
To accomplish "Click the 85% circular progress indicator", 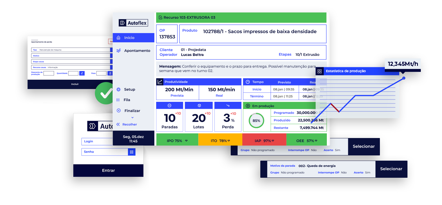I will pyautogui.click(x=256, y=120).
